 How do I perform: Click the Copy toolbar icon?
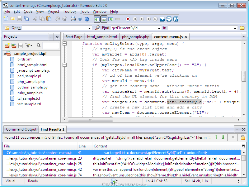pos(42,19)
